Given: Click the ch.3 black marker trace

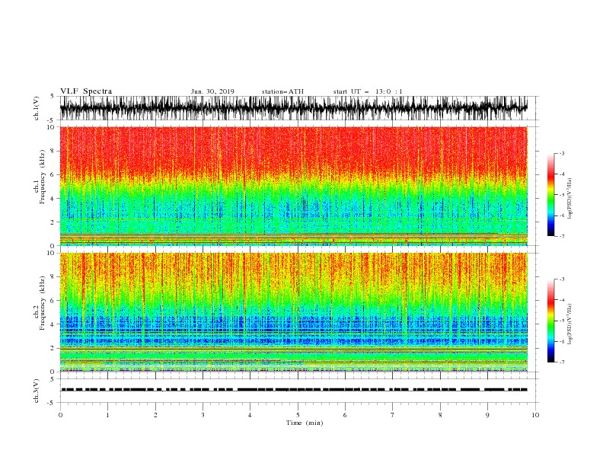Looking at the screenshot, I should click(x=294, y=390).
